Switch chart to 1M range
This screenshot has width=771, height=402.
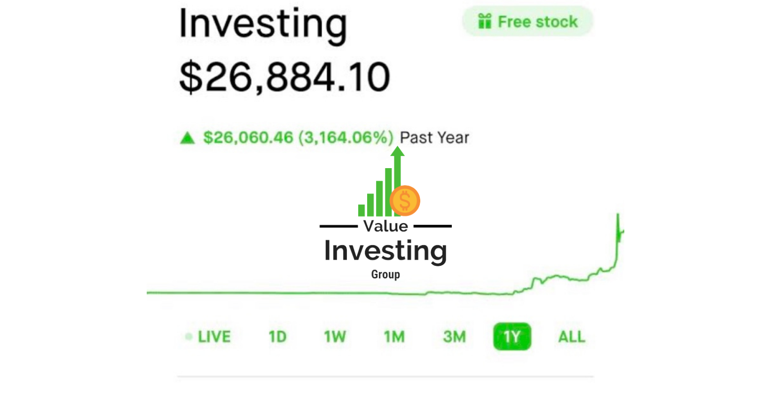tap(394, 337)
